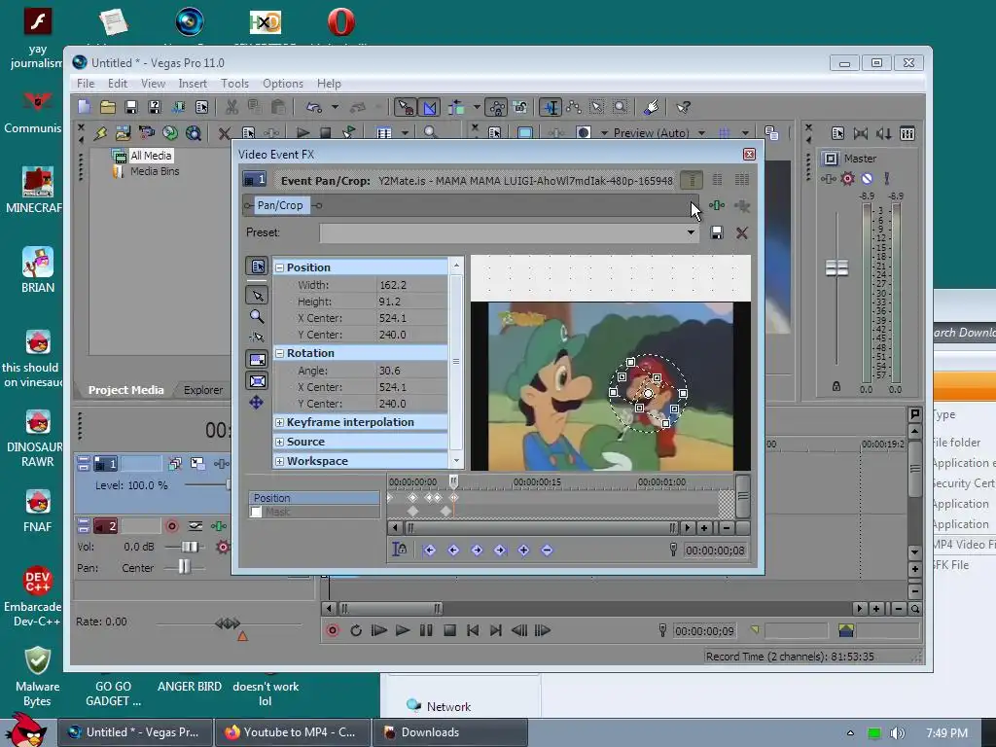Select the Normal Edit arrow tool in Pan/Crop
This screenshot has height=747, width=996.
(x=257, y=295)
